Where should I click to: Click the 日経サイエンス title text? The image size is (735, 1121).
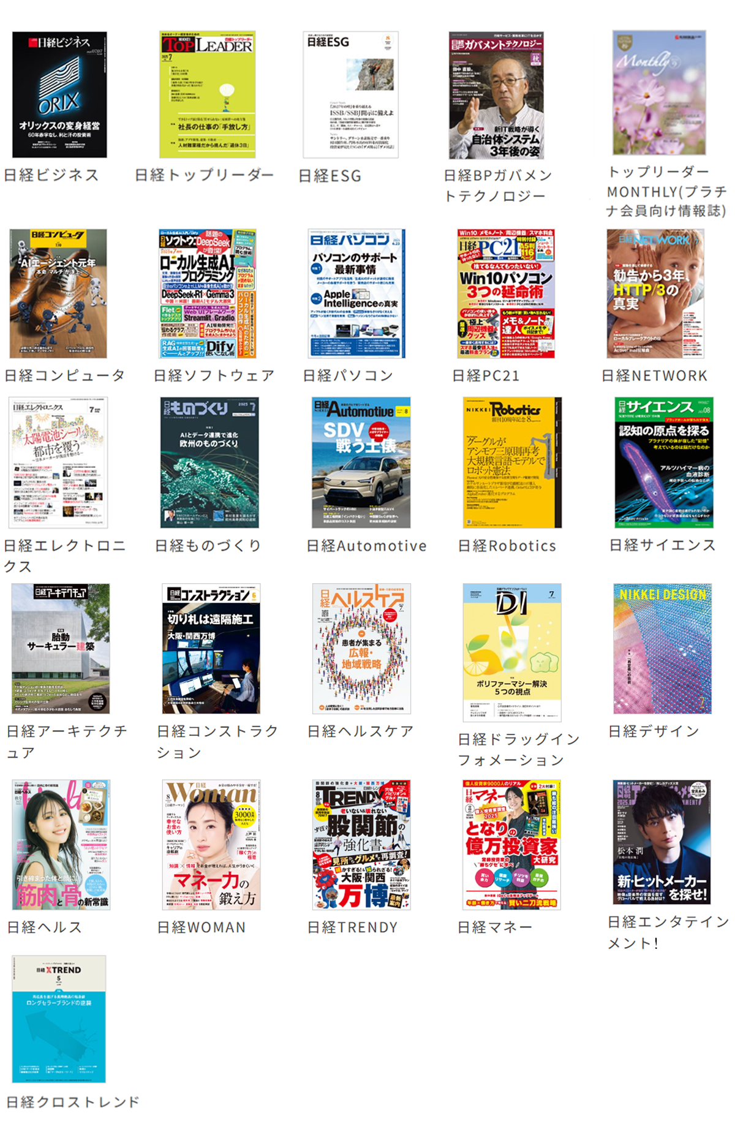[663, 545]
